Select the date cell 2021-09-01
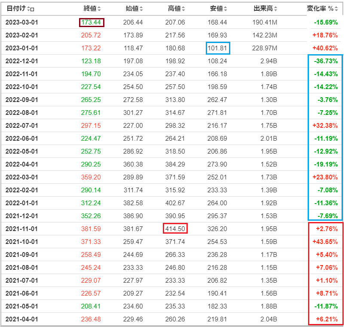The height and width of the screenshot is (327, 345). tap(22, 255)
